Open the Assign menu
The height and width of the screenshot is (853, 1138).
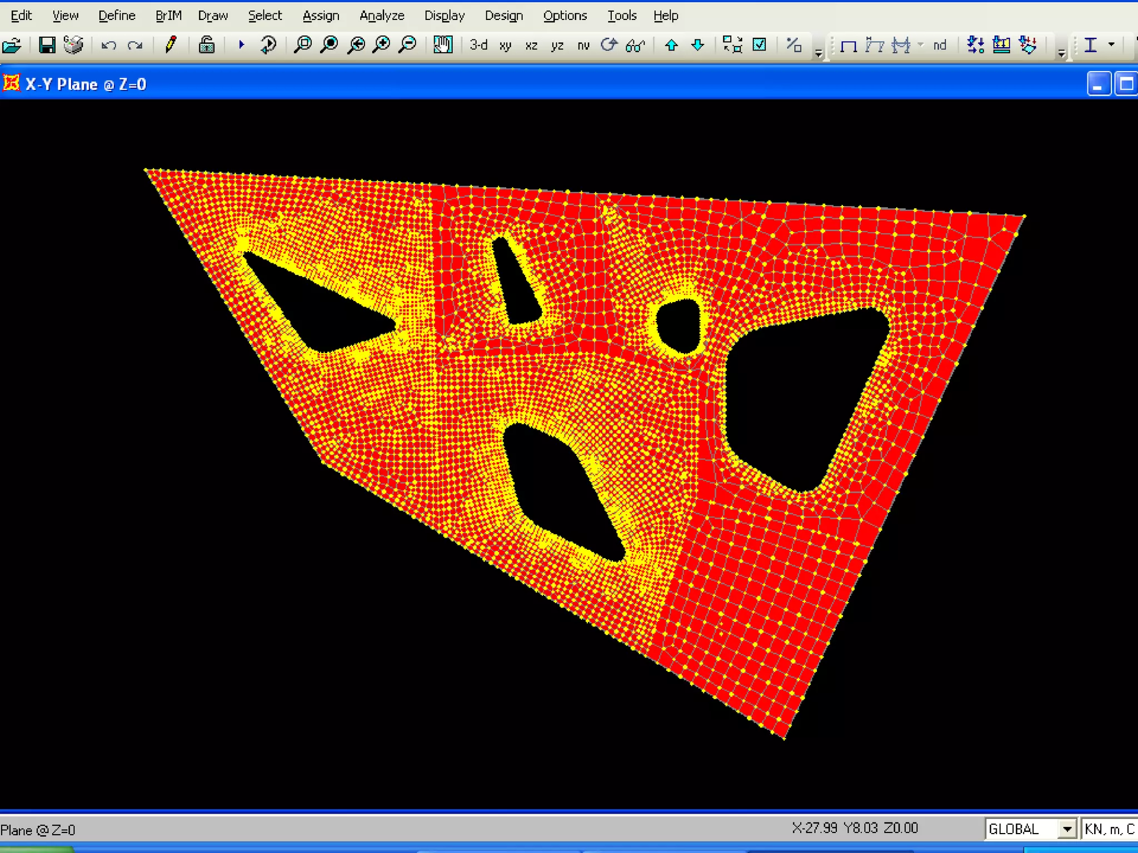pyautogui.click(x=321, y=16)
